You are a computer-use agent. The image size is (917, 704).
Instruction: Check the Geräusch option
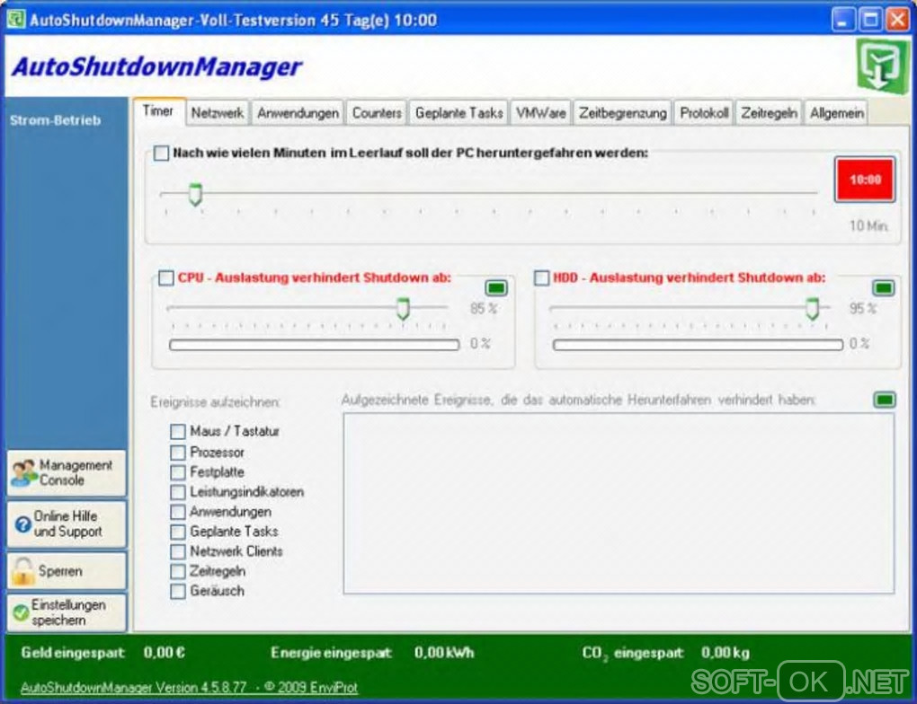pos(178,591)
